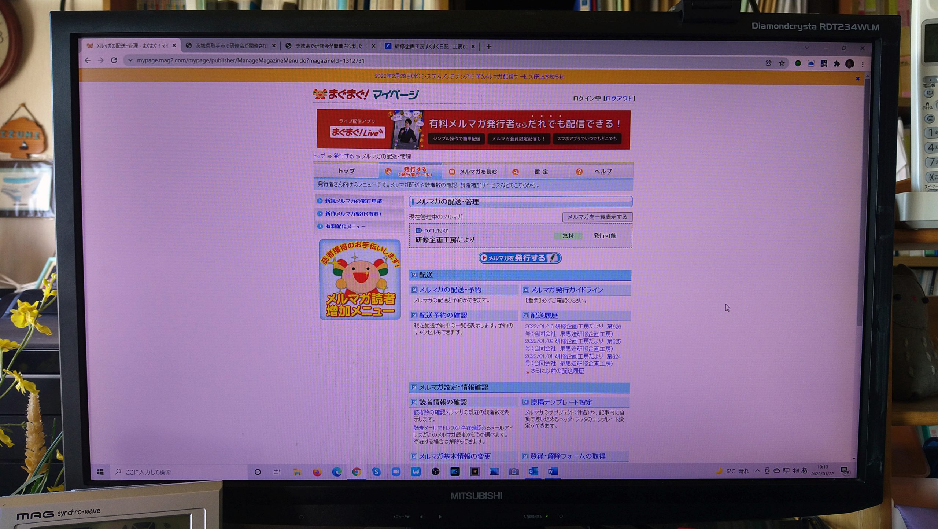This screenshot has height=529, width=938.
Task: Launch Microsoft Edge from the taskbar
Action: coord(337,471)
